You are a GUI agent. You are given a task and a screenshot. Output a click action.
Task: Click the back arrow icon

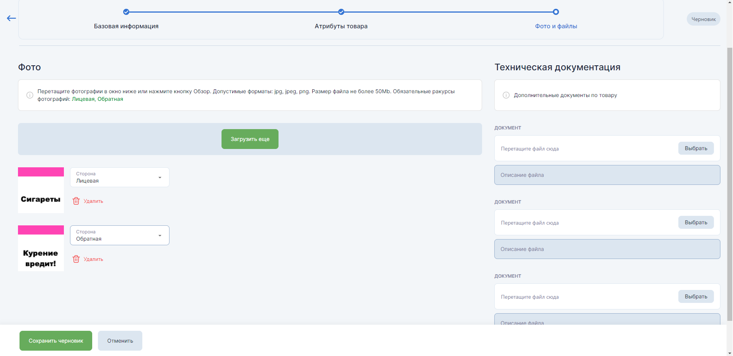tap(11, 18)
